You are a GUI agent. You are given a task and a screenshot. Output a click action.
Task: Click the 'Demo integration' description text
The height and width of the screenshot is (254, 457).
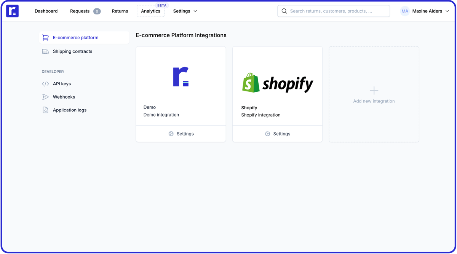(161, 115)
